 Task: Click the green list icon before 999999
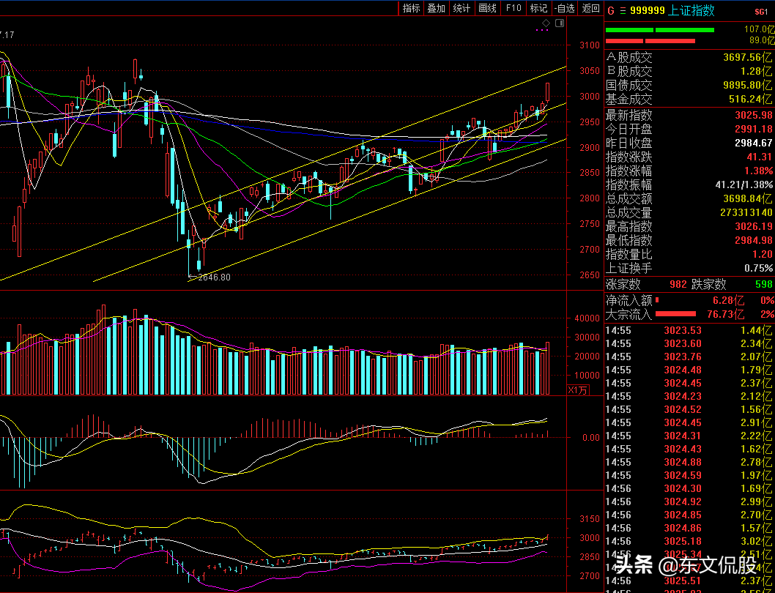click(x=623, y=10)
